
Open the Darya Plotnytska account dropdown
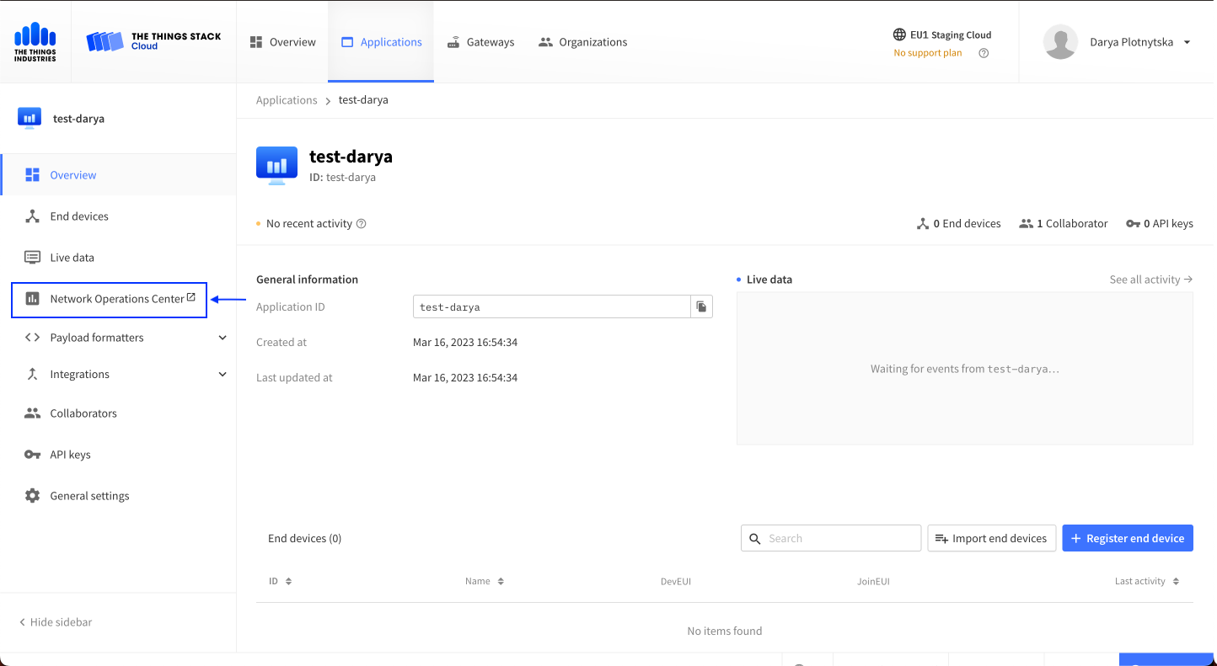(1187, 42)
